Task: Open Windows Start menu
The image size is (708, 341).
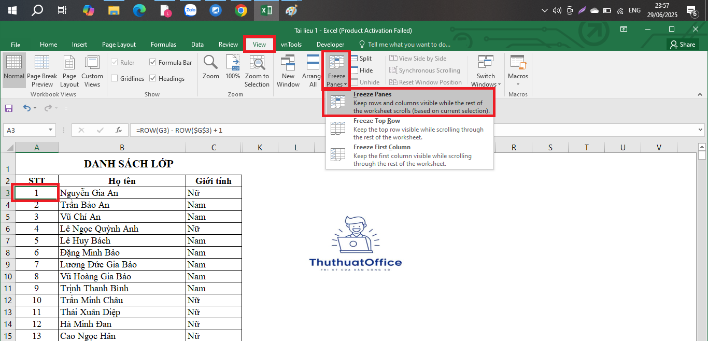Action: point(12,10)
